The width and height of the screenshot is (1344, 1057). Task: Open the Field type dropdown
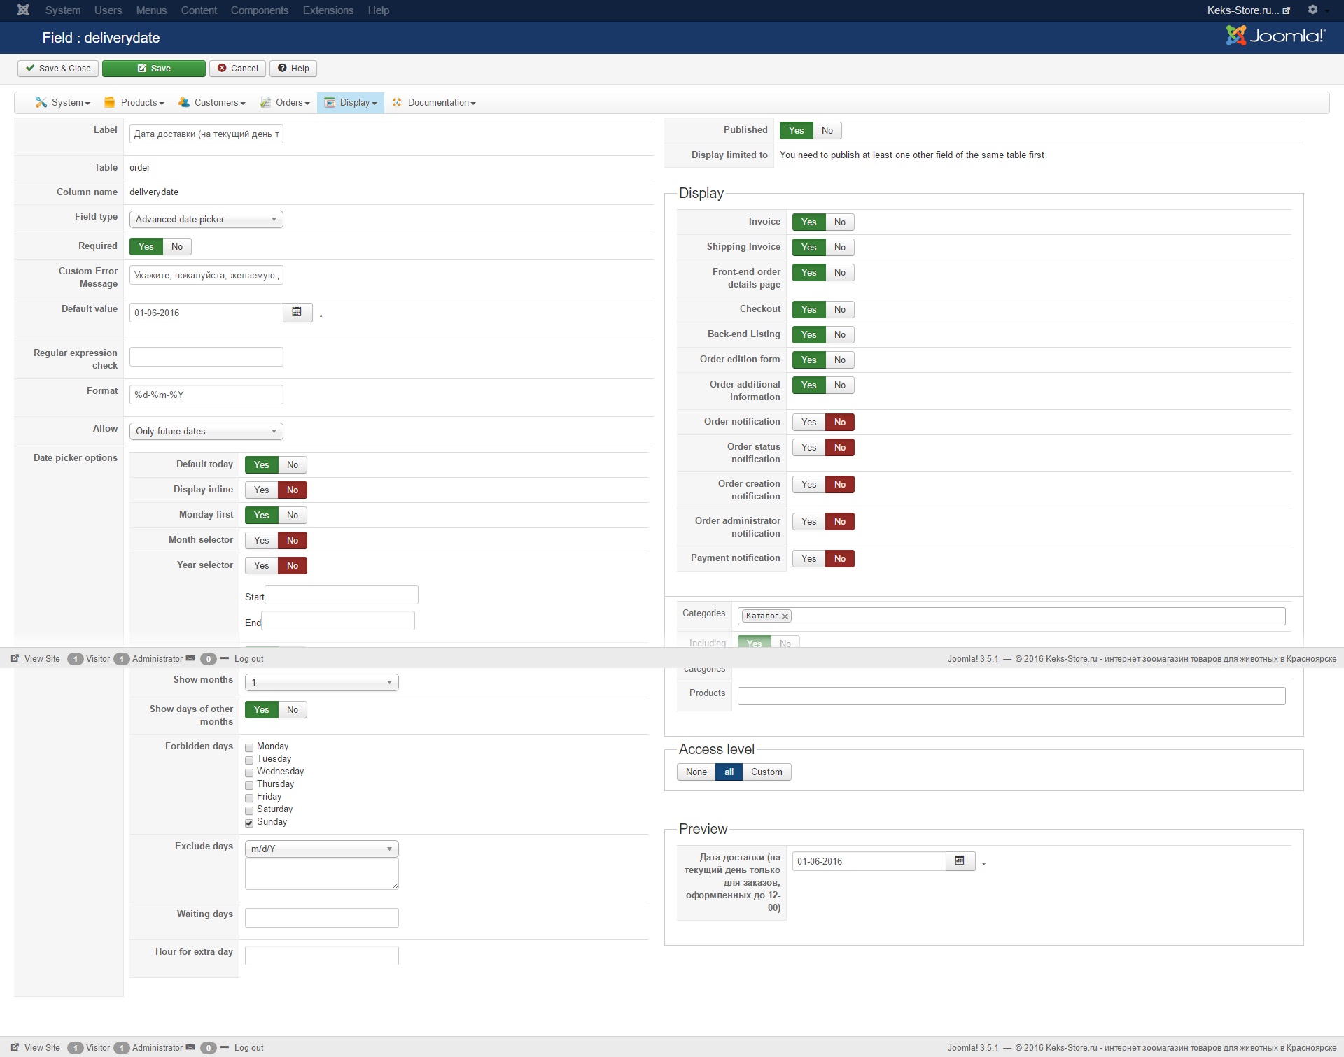pos(206,220)
